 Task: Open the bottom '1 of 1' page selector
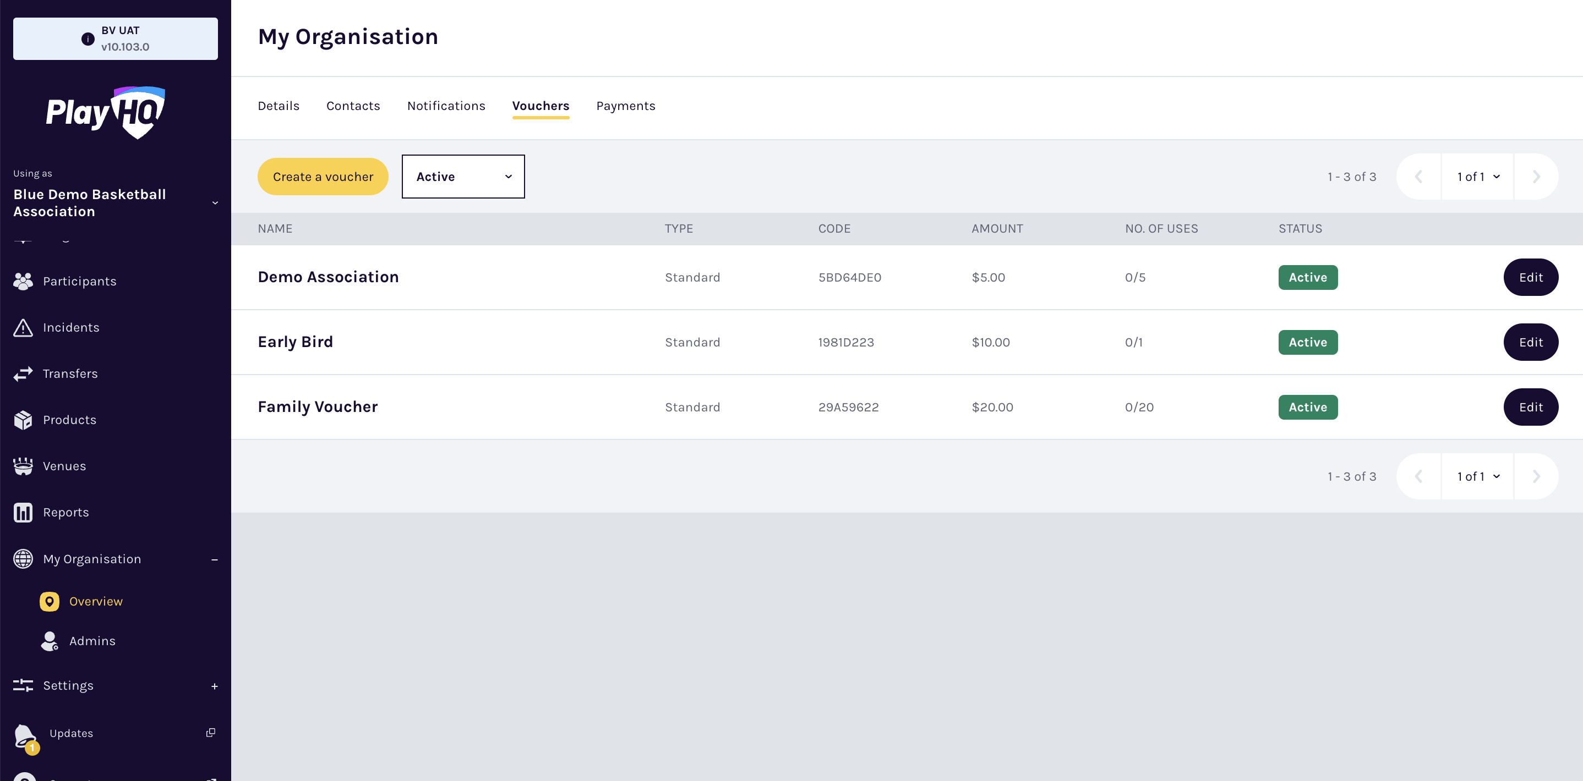coord(1477,476)
